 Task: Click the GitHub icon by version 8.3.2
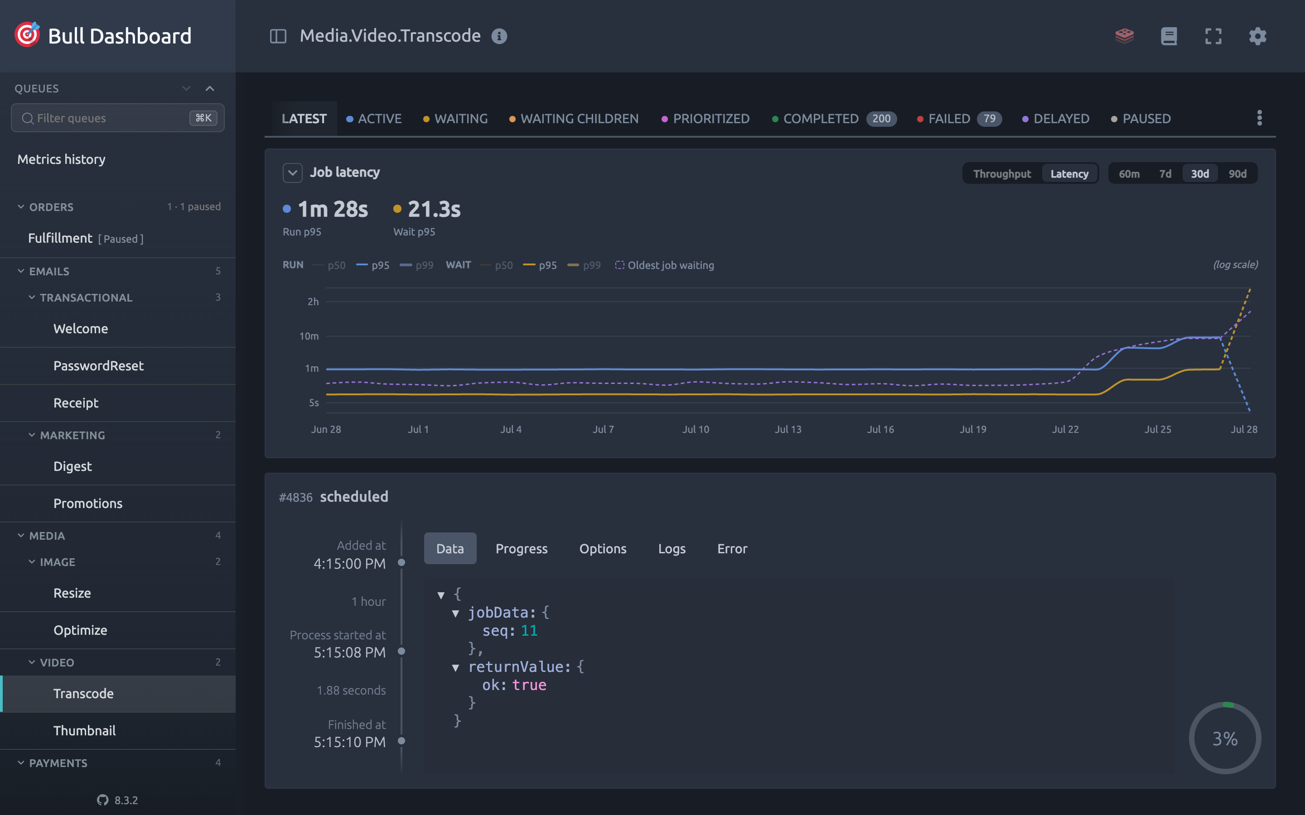point(102,800)
